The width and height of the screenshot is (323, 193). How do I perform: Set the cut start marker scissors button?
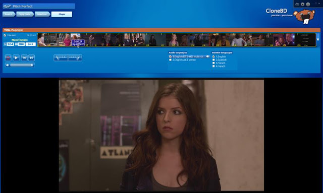pyautogui.click(x=61, y=58)
